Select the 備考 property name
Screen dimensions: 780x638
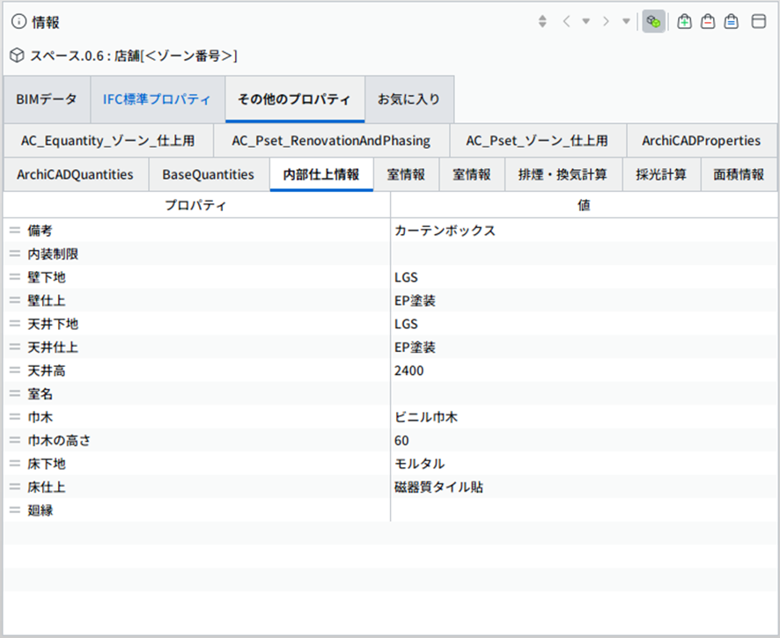click(40, 231)
